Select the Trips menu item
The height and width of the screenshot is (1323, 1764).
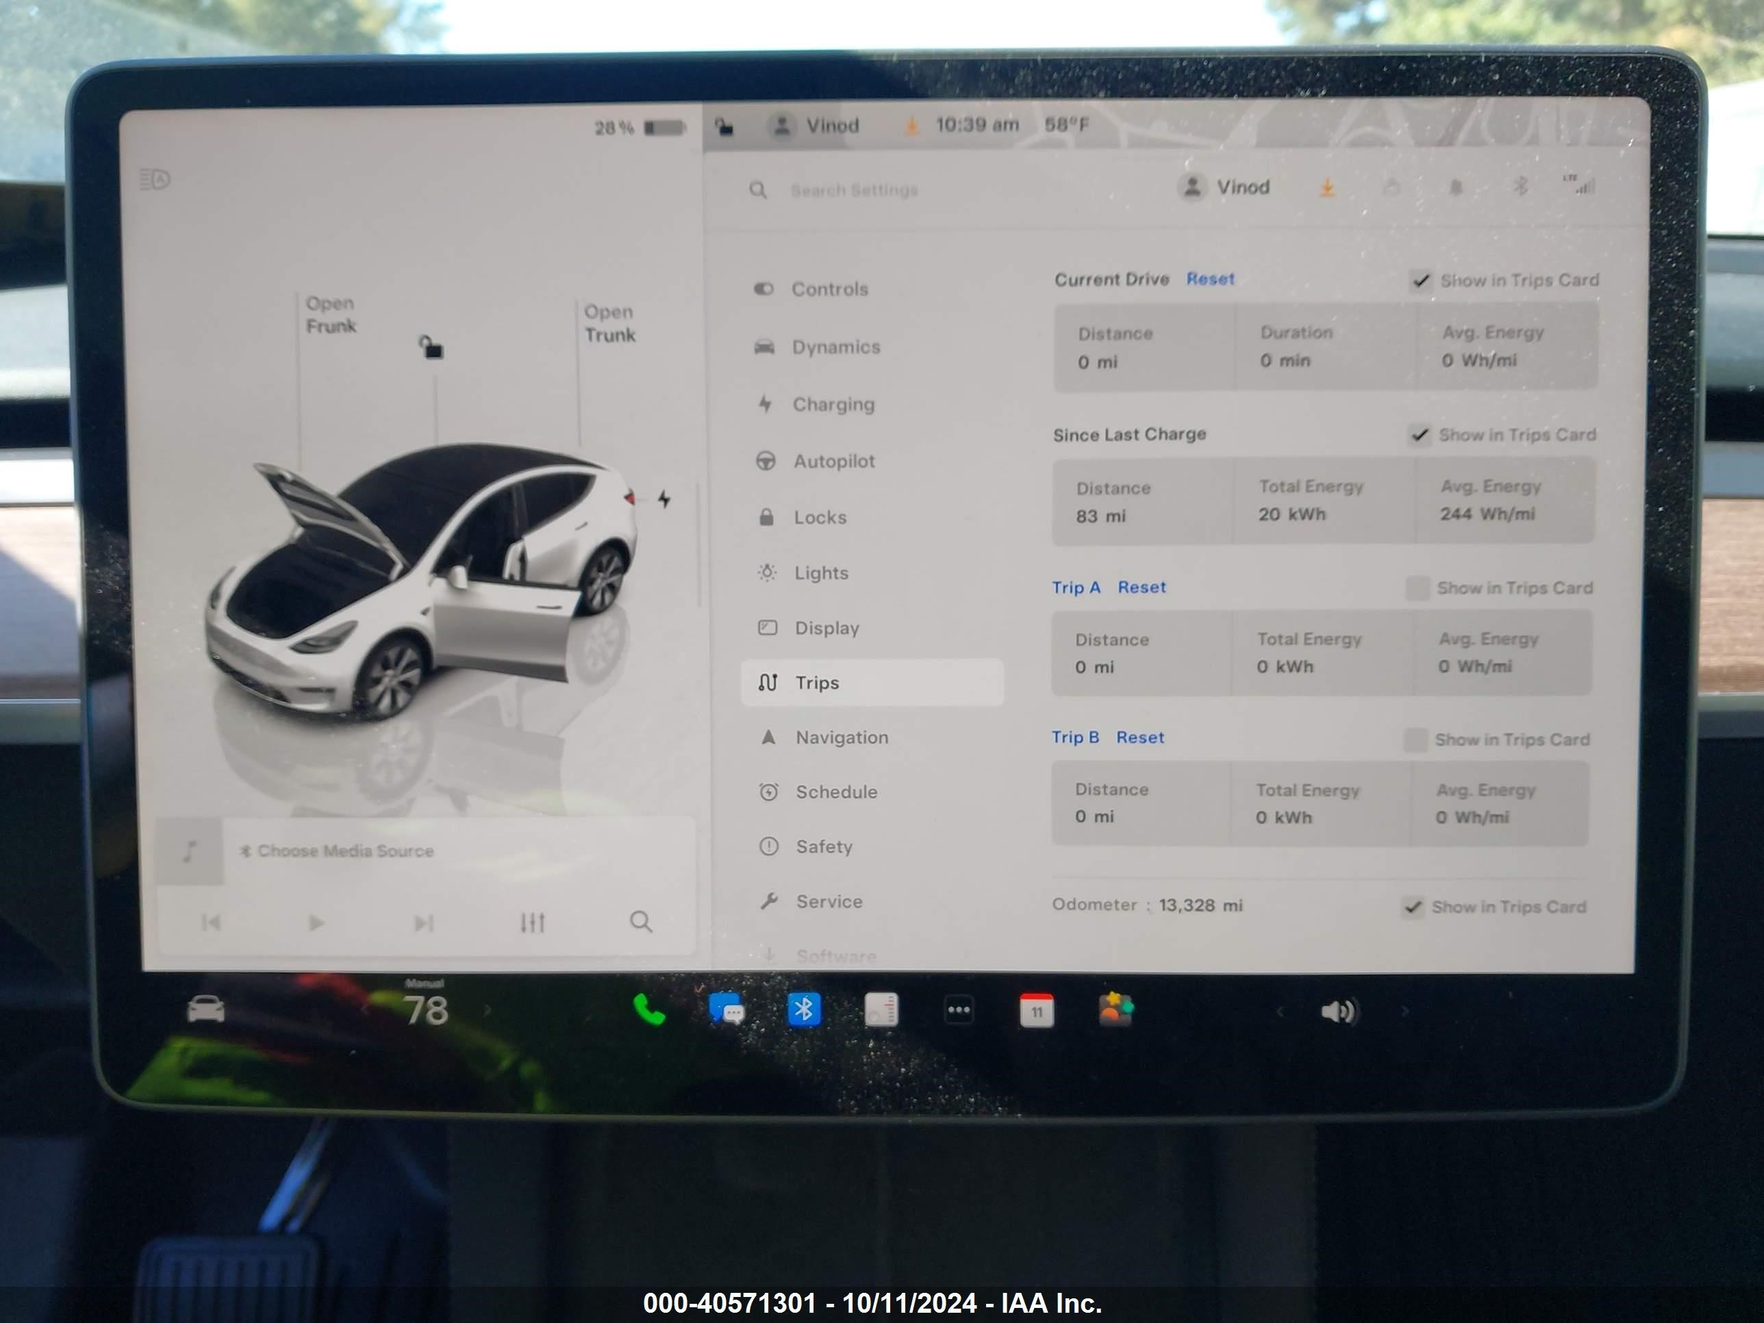pyautogui.click(x=872, y=683)
